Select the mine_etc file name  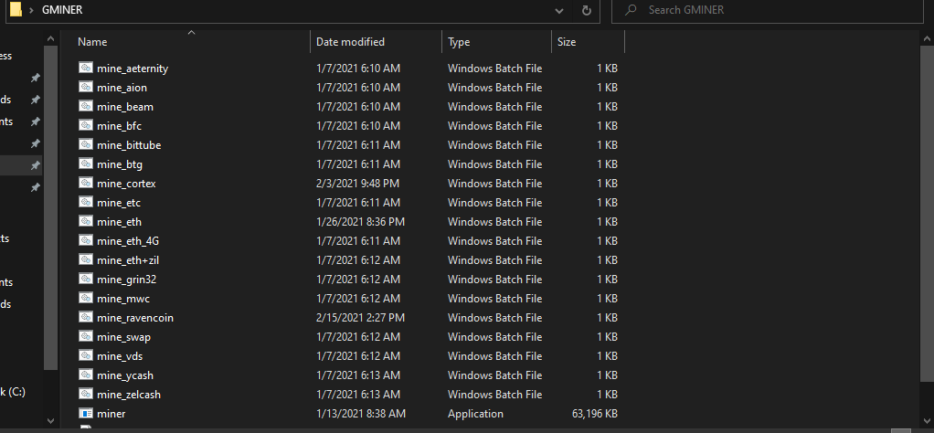pos(119,203)
